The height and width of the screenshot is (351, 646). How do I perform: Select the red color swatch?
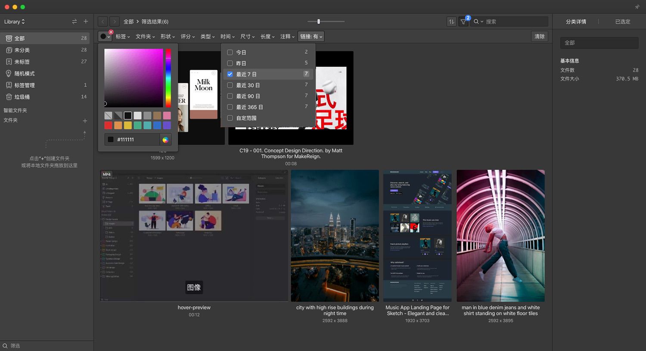pyautogui.click(x=108, y=125)
